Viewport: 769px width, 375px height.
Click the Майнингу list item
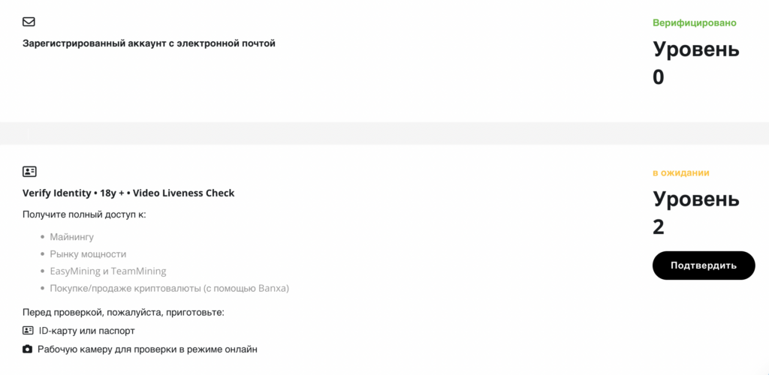coord(71,237)
